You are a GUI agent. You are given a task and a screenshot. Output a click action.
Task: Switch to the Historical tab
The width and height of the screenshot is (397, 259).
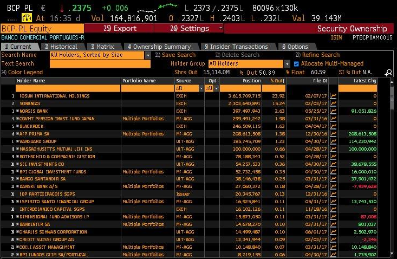point(62,47)
